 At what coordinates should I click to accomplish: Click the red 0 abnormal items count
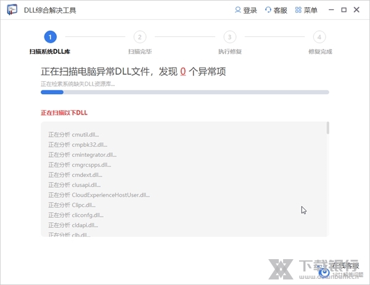point(183,71)
